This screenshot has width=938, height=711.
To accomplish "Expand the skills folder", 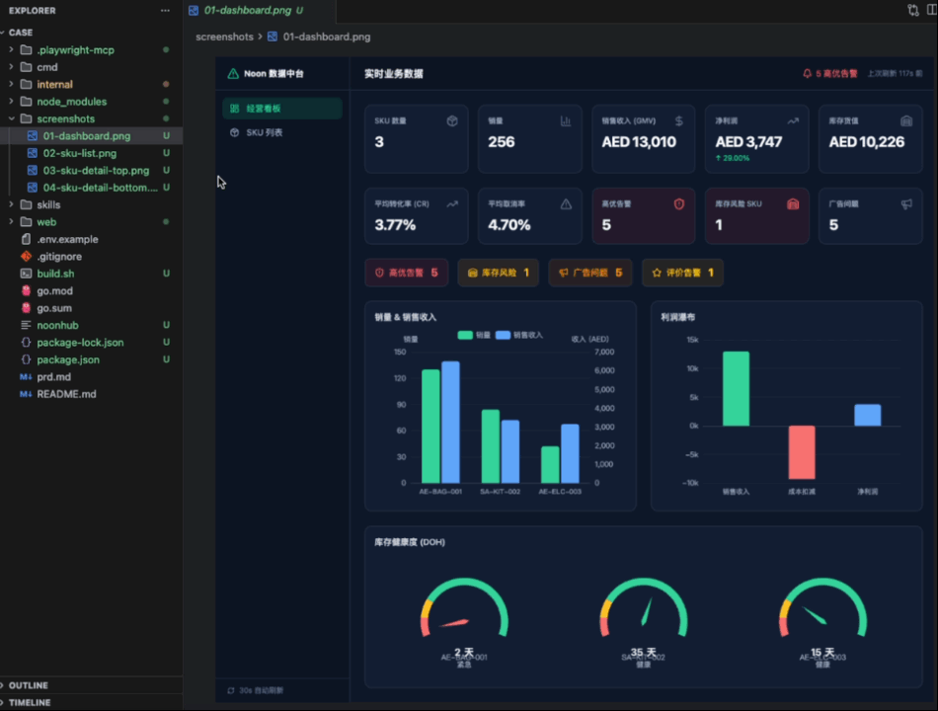I will (x=12, y=204).
